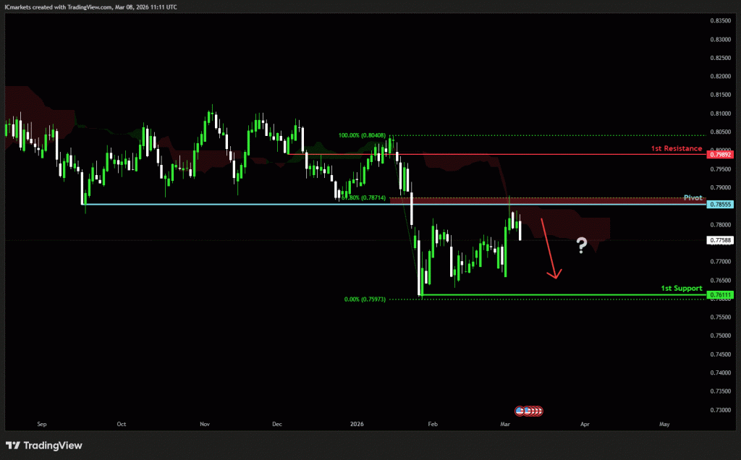Click the "May" label on time axis
Viewport: 741px width, 460px height.
pyautogui.click(x=664, y=425)
